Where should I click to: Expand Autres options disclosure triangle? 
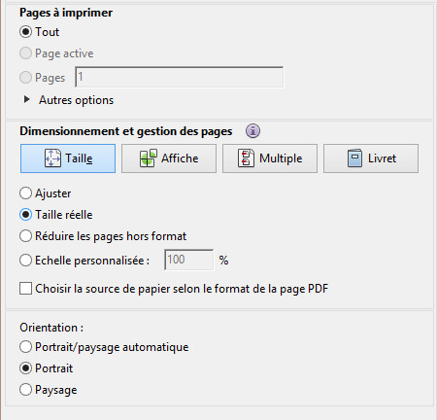click(x=27, y=99)
